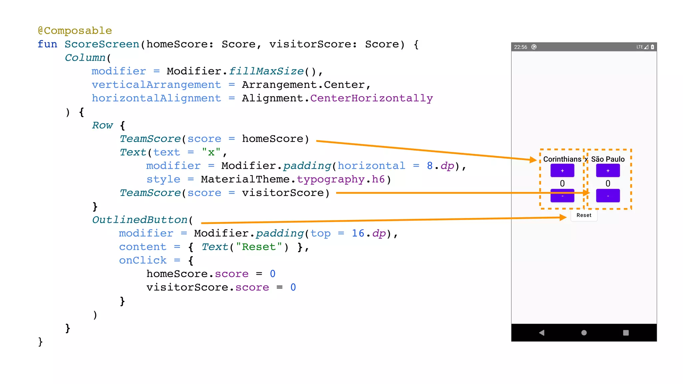Click the @Composable annotation in code
683x384 pixels.
[x=75, y=31]
